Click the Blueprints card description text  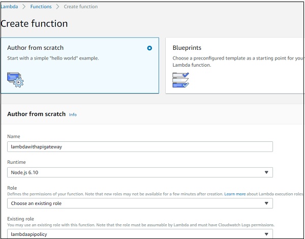[235, 62]
